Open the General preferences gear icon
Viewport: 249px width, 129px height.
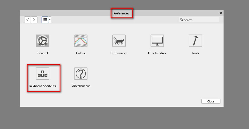(43, 41)
